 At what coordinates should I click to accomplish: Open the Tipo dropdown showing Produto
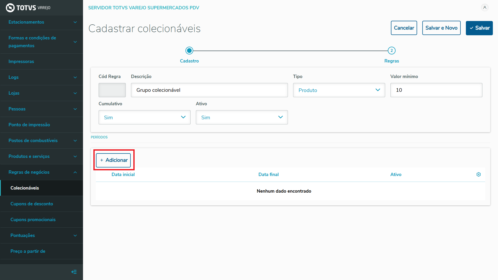[339, 90]
